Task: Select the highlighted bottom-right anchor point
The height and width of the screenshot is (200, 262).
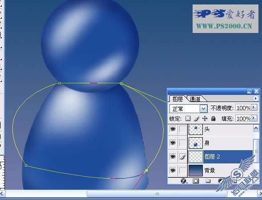Action: pos(146,170)
